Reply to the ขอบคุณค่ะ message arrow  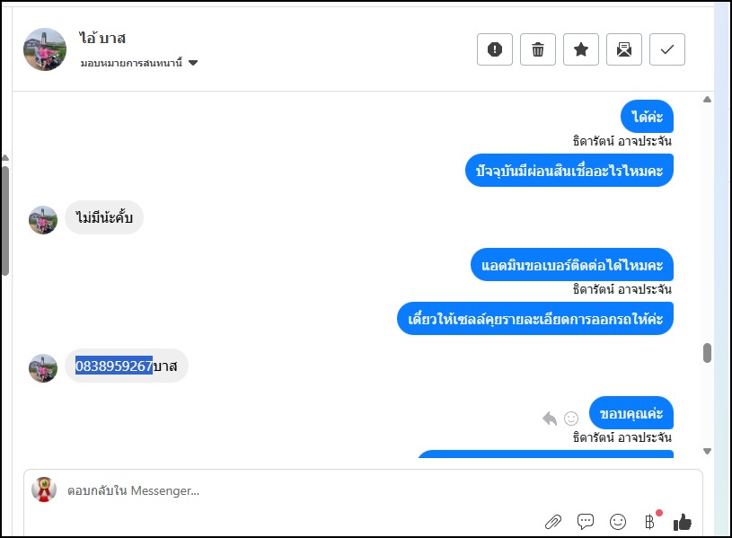(550, 418)
